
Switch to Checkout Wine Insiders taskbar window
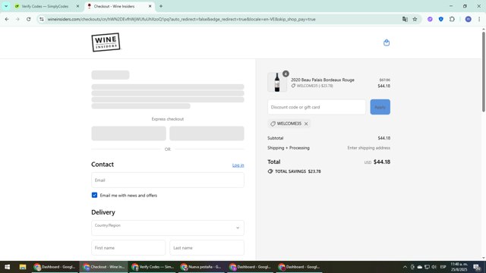tap(104, 267)
